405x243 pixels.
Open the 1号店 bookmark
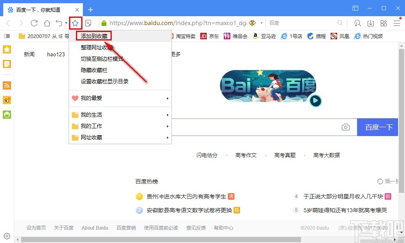click(x=292, y=36)
